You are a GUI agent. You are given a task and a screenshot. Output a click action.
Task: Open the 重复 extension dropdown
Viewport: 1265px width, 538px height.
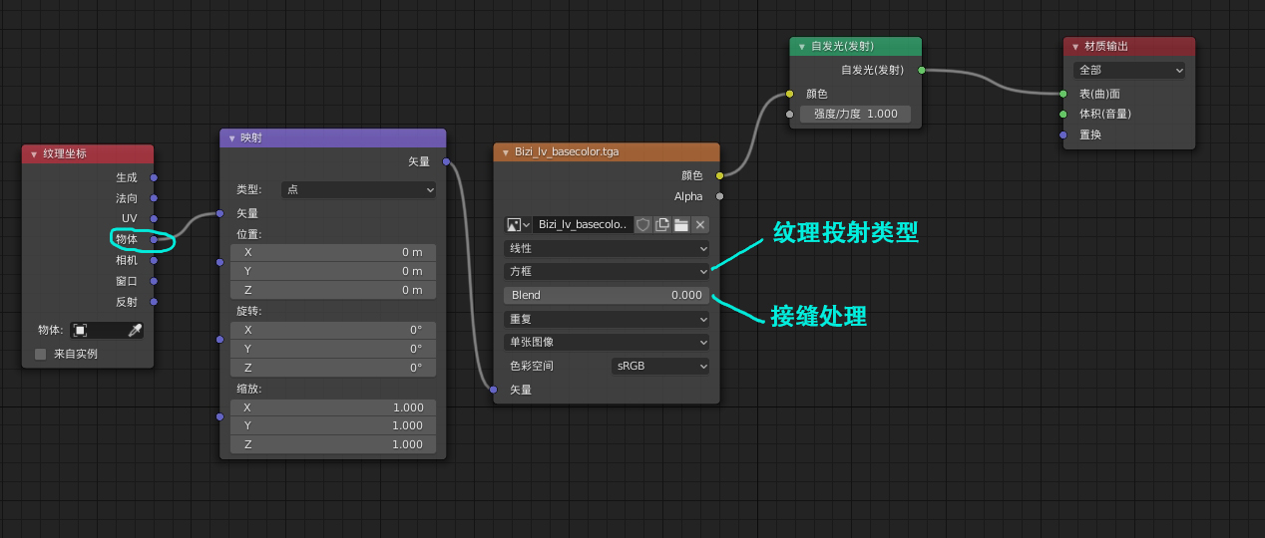(x=607, y=319)
